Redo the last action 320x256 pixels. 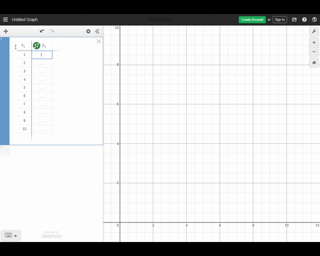pyautogui.click(x=52, y=31)
